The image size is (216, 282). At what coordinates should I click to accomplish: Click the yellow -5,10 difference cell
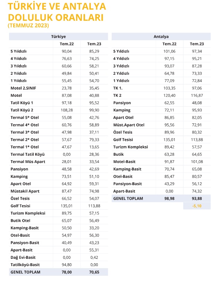[197, 206]
